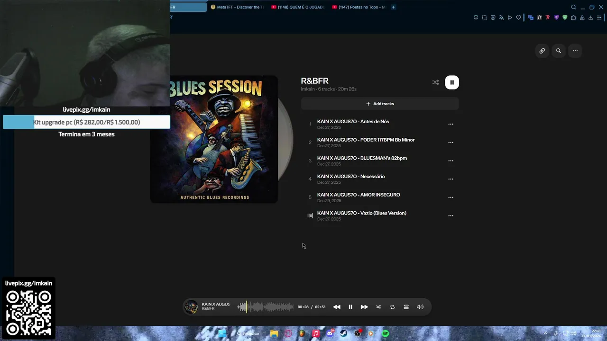Click the send arrow icon in browser toolbar
Viewport: 607px width, 341px height.
[510, 18]
